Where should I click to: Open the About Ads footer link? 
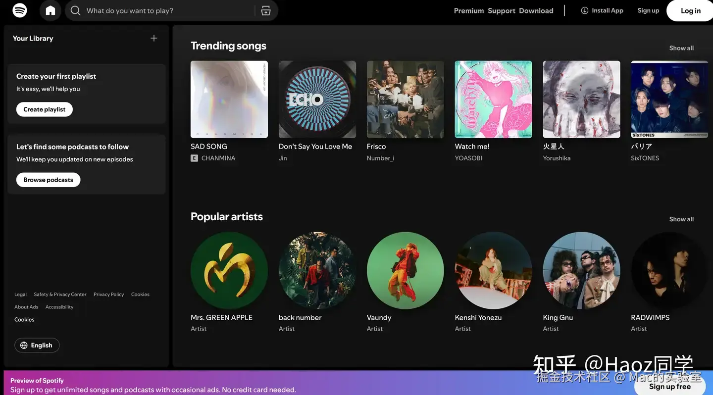click(x=26, y=307)
